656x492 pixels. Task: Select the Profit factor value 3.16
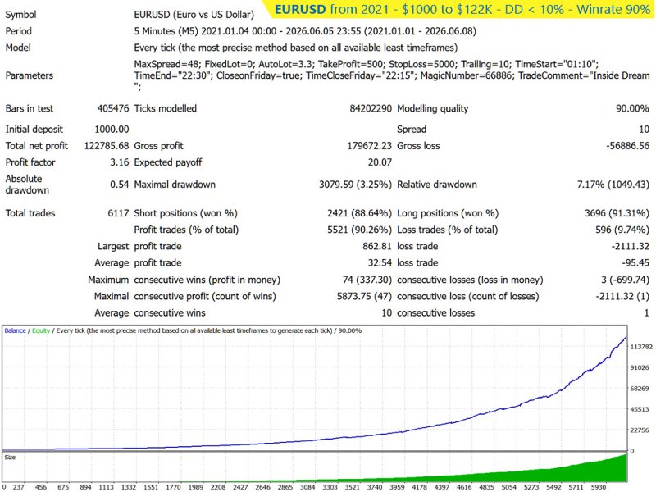[119, 162]
